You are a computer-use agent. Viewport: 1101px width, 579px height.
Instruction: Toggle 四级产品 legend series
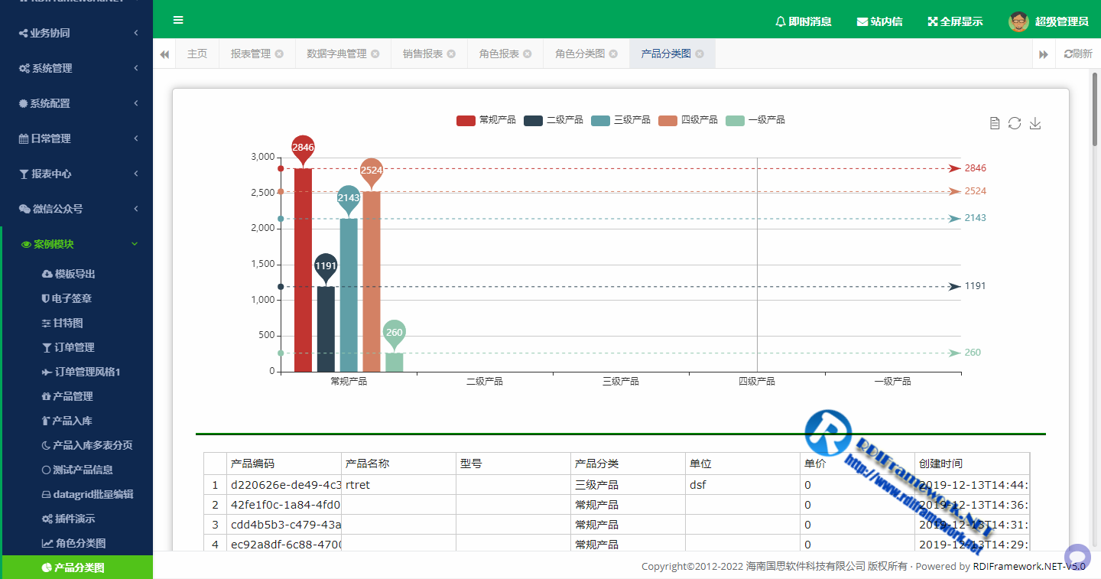pos(688,120)
